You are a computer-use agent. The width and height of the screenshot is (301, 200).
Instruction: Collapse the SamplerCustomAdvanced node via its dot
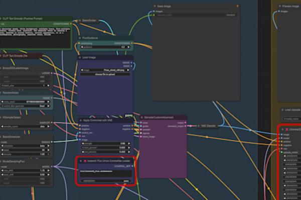tap(142, 117)
